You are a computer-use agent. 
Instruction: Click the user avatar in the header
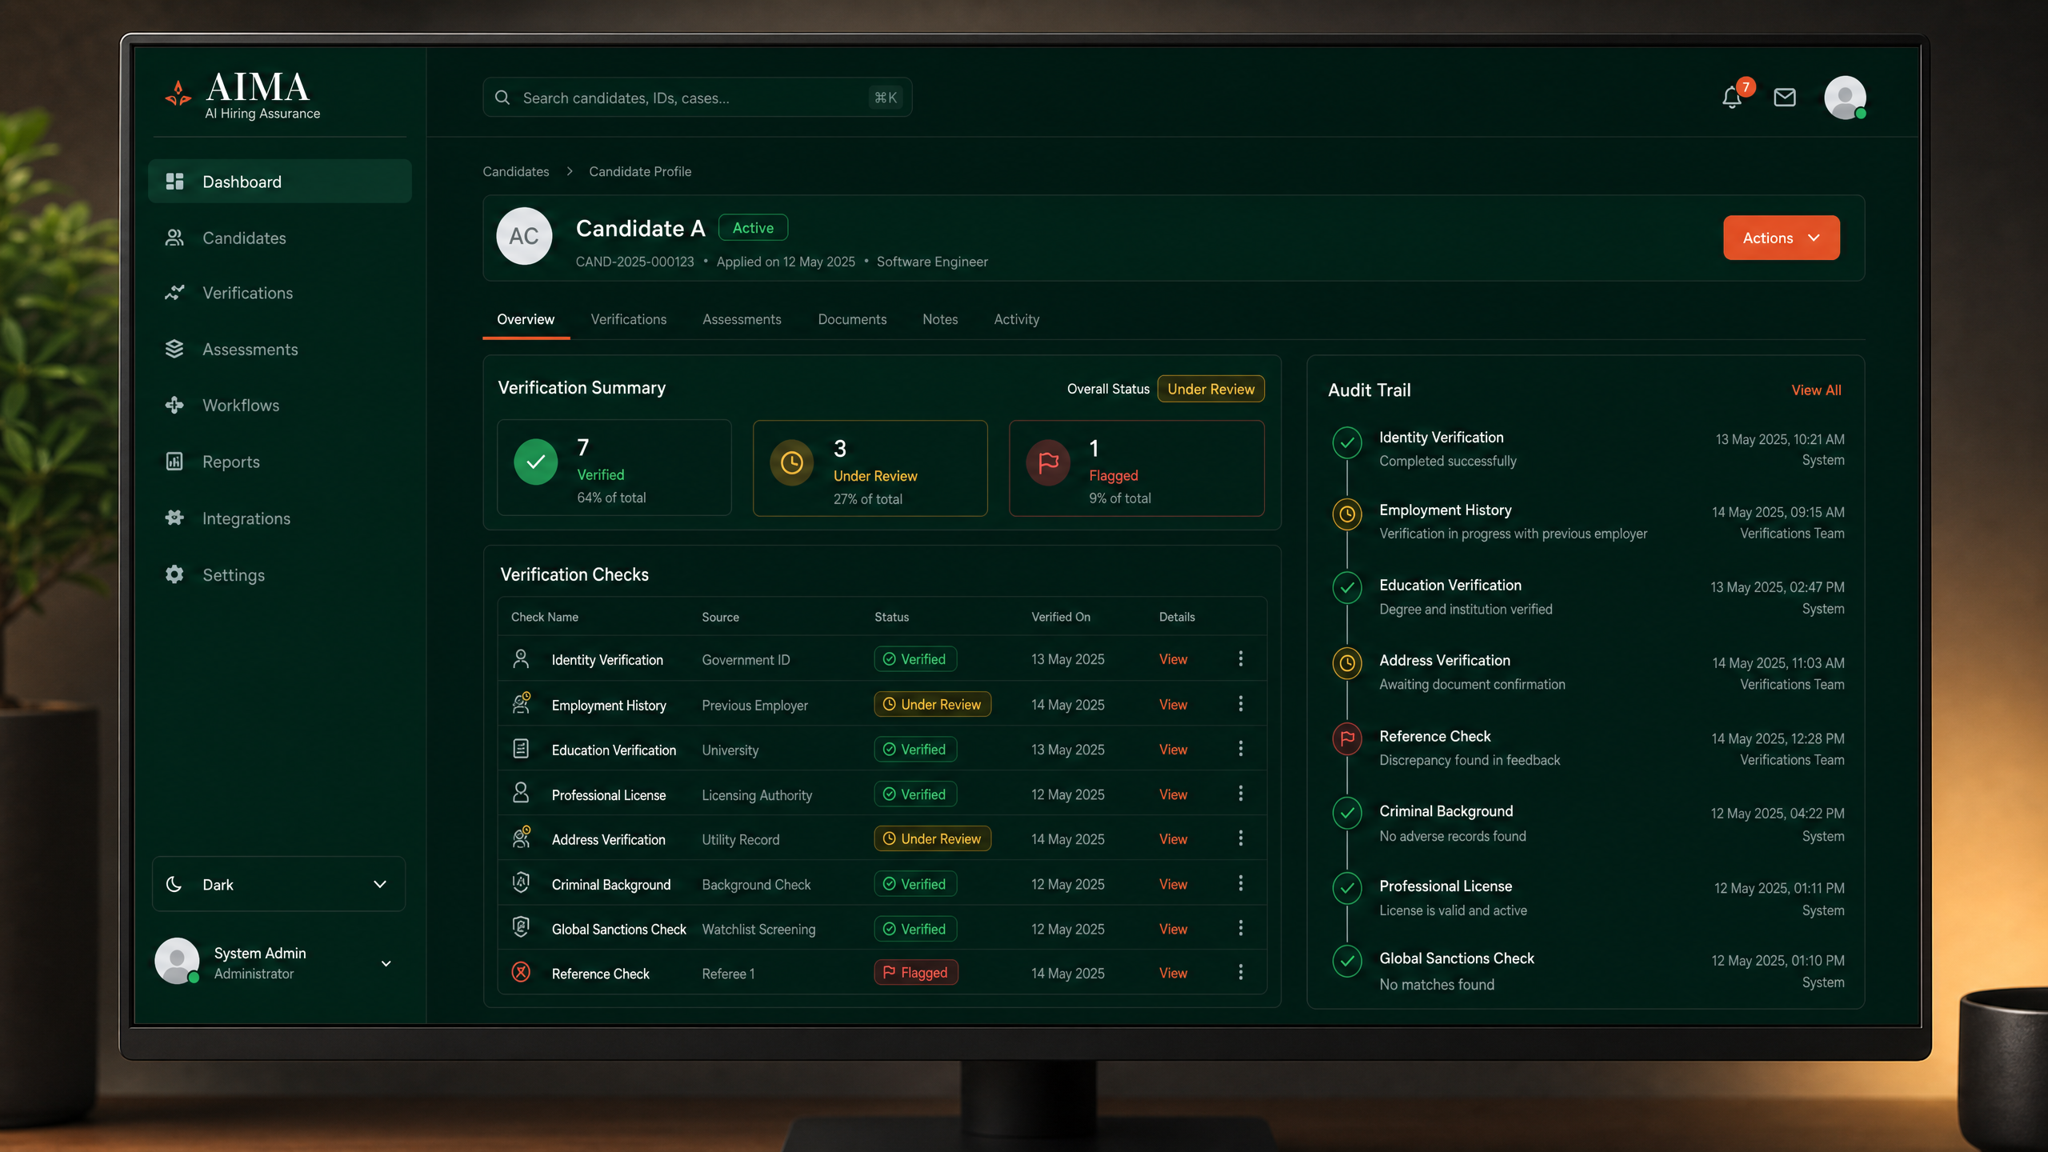click(1845, 98)
